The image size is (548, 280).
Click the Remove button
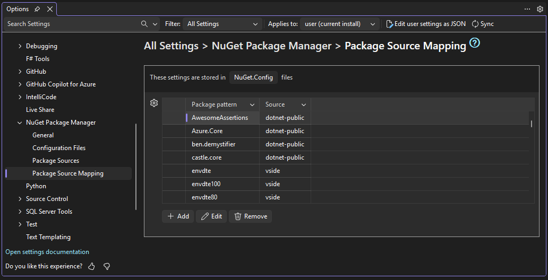point(250,216)
